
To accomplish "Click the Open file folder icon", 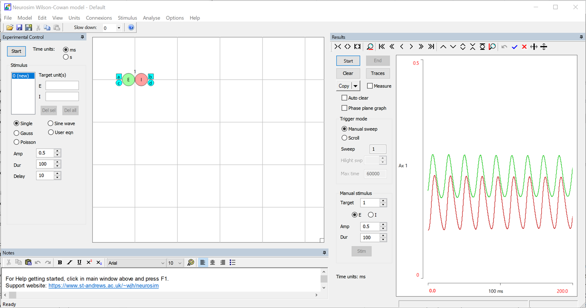I will 9,28.
